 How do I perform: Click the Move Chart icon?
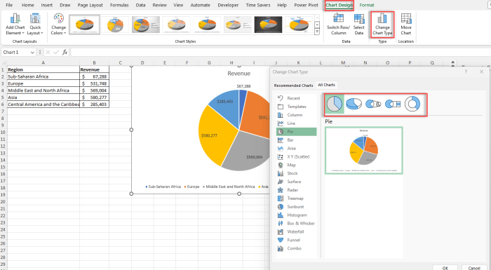tap(406, 18)
